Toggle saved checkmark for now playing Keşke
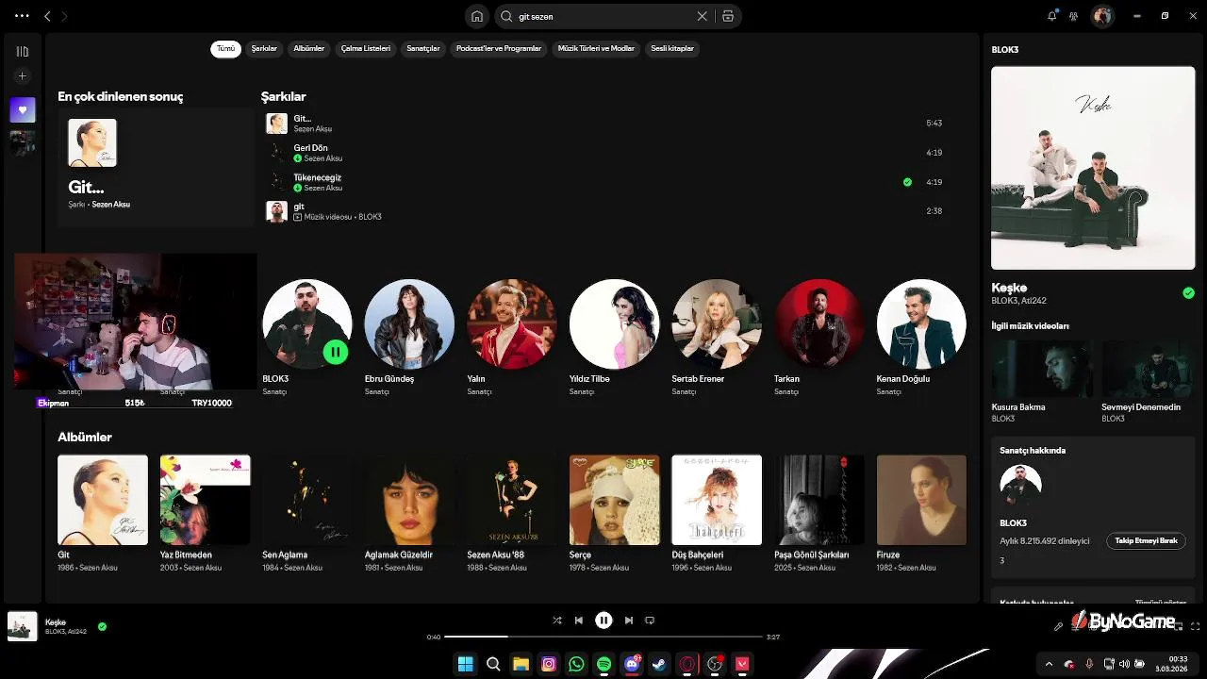This screenshot has height=679, width=1207. point(102,626)
